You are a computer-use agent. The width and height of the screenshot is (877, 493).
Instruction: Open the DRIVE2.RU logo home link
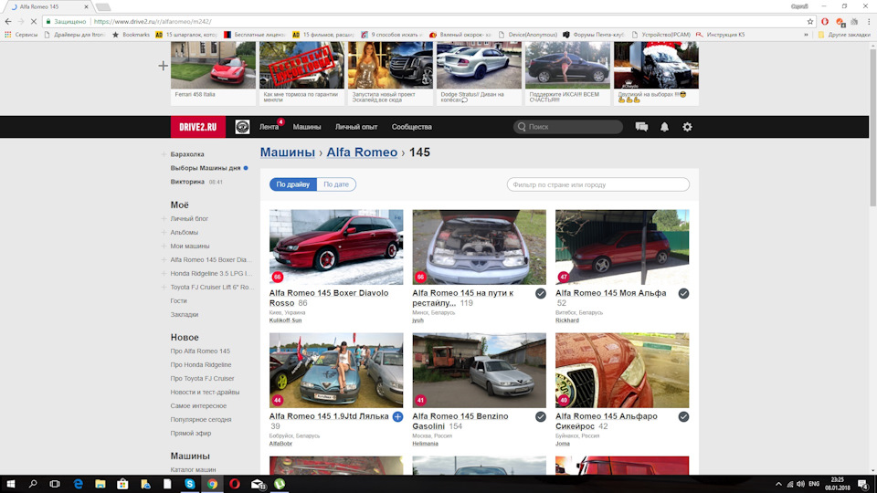pyautogui.click(x=198, y=127)
